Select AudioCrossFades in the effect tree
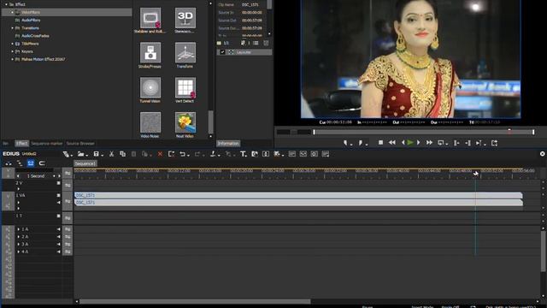547x308 pixels. (35, 36)
